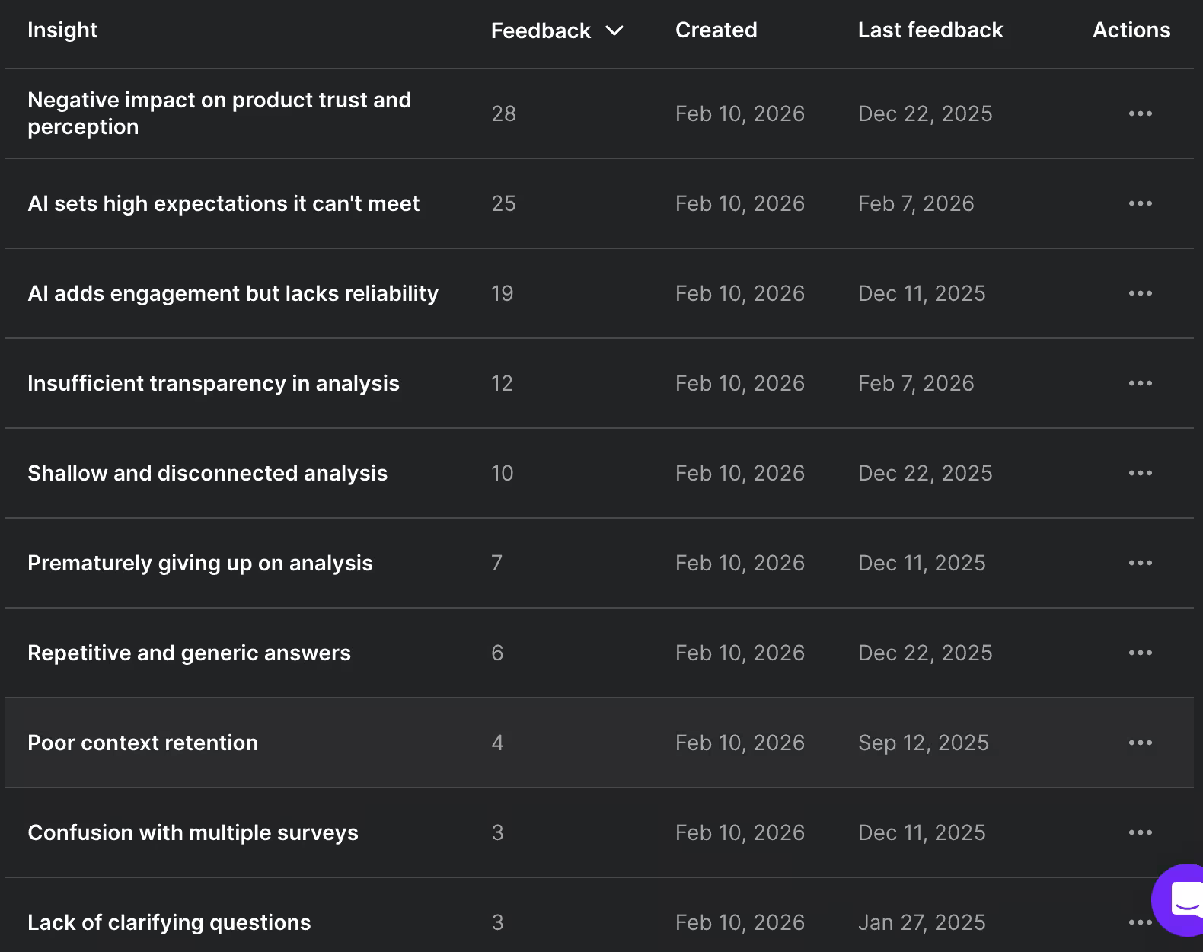1203x952 pixels.
Task: Open actions for Shallow and disconnected analysis
Action: tap(1140, 473)
